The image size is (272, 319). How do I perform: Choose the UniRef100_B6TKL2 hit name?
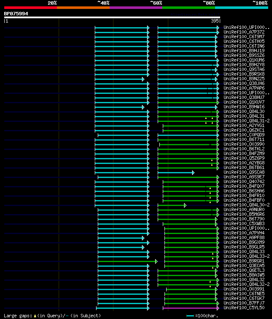[244, 149]
